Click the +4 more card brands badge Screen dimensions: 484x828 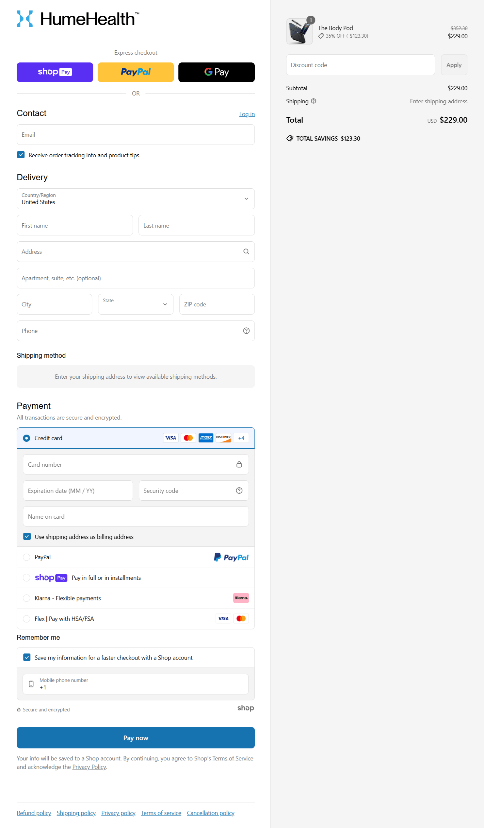pyautogui.click(x=241, y=438)
